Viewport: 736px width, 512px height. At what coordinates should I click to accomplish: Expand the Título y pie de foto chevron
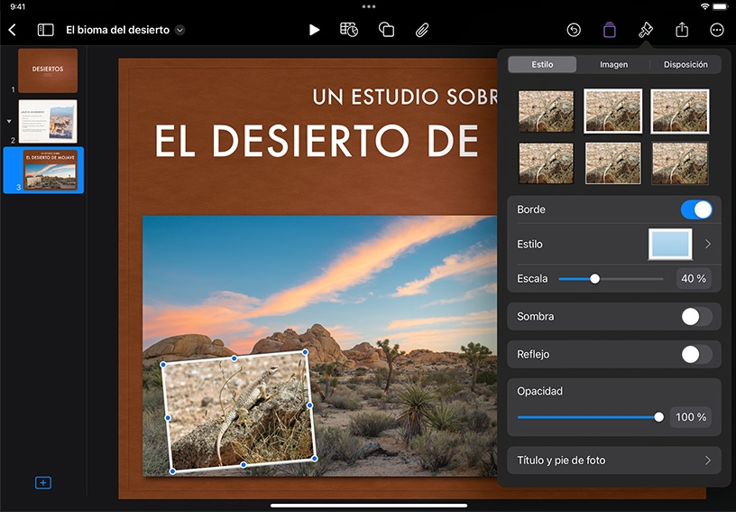click(x=707, y=461)
